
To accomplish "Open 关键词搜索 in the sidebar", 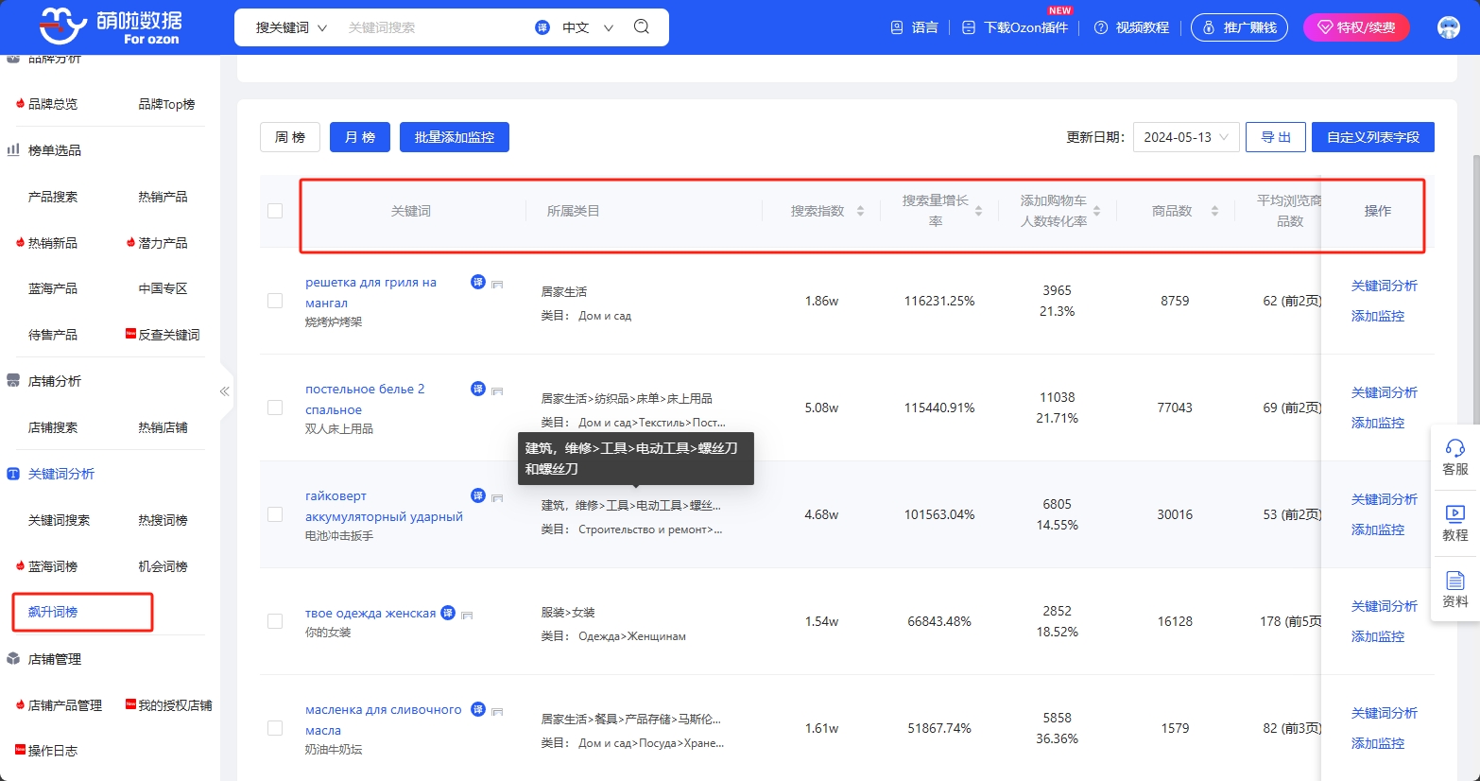I will pos(59,520).
